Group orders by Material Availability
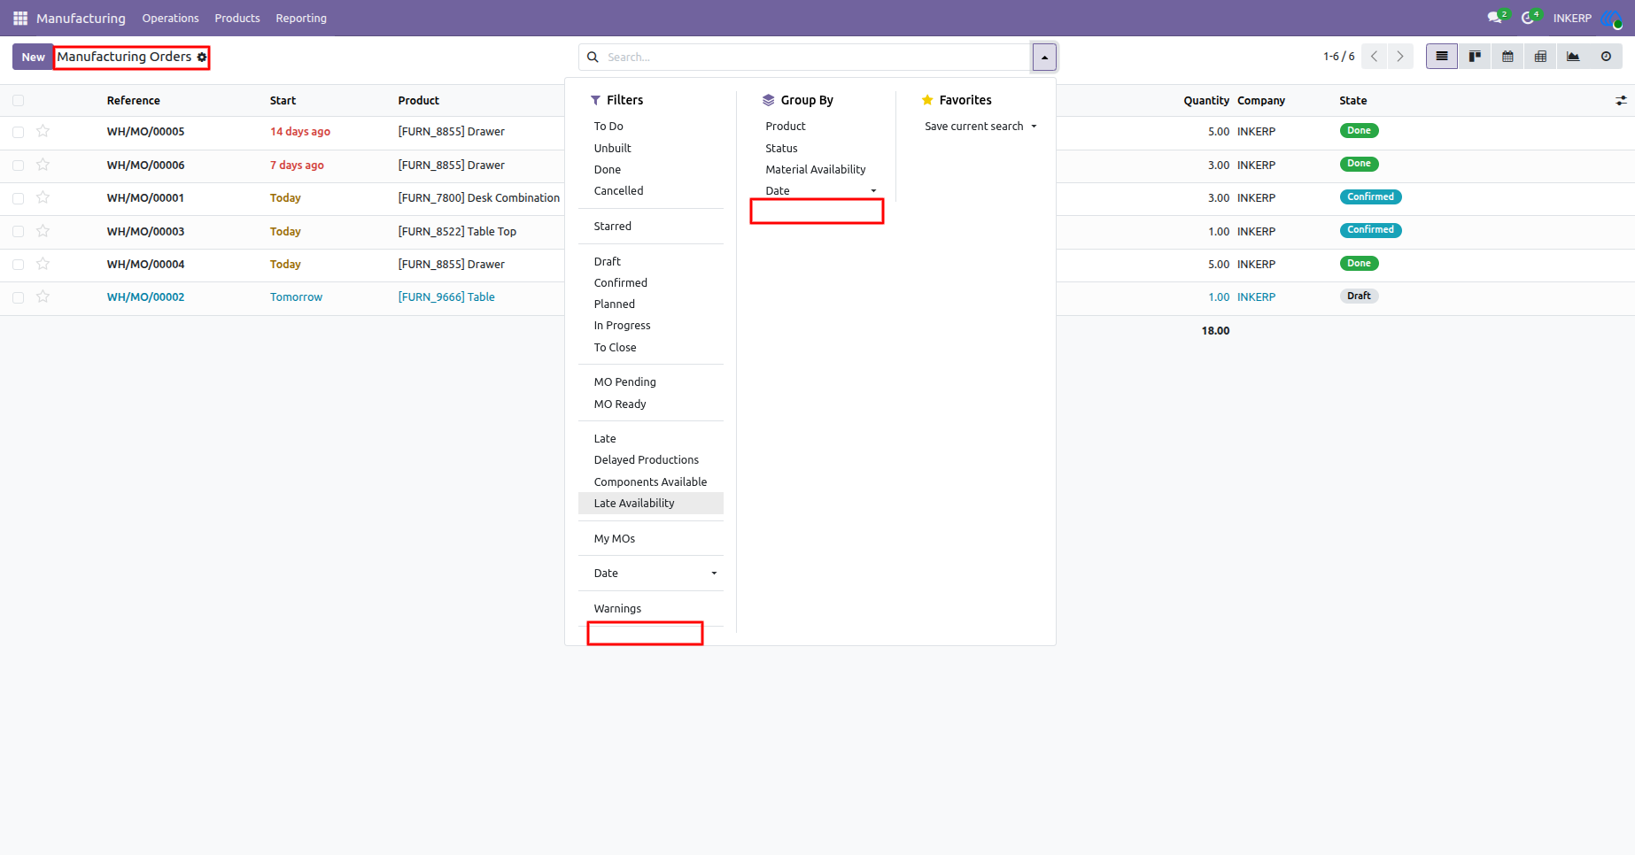This screenshot has height=855, width=1635. (817, 170)
